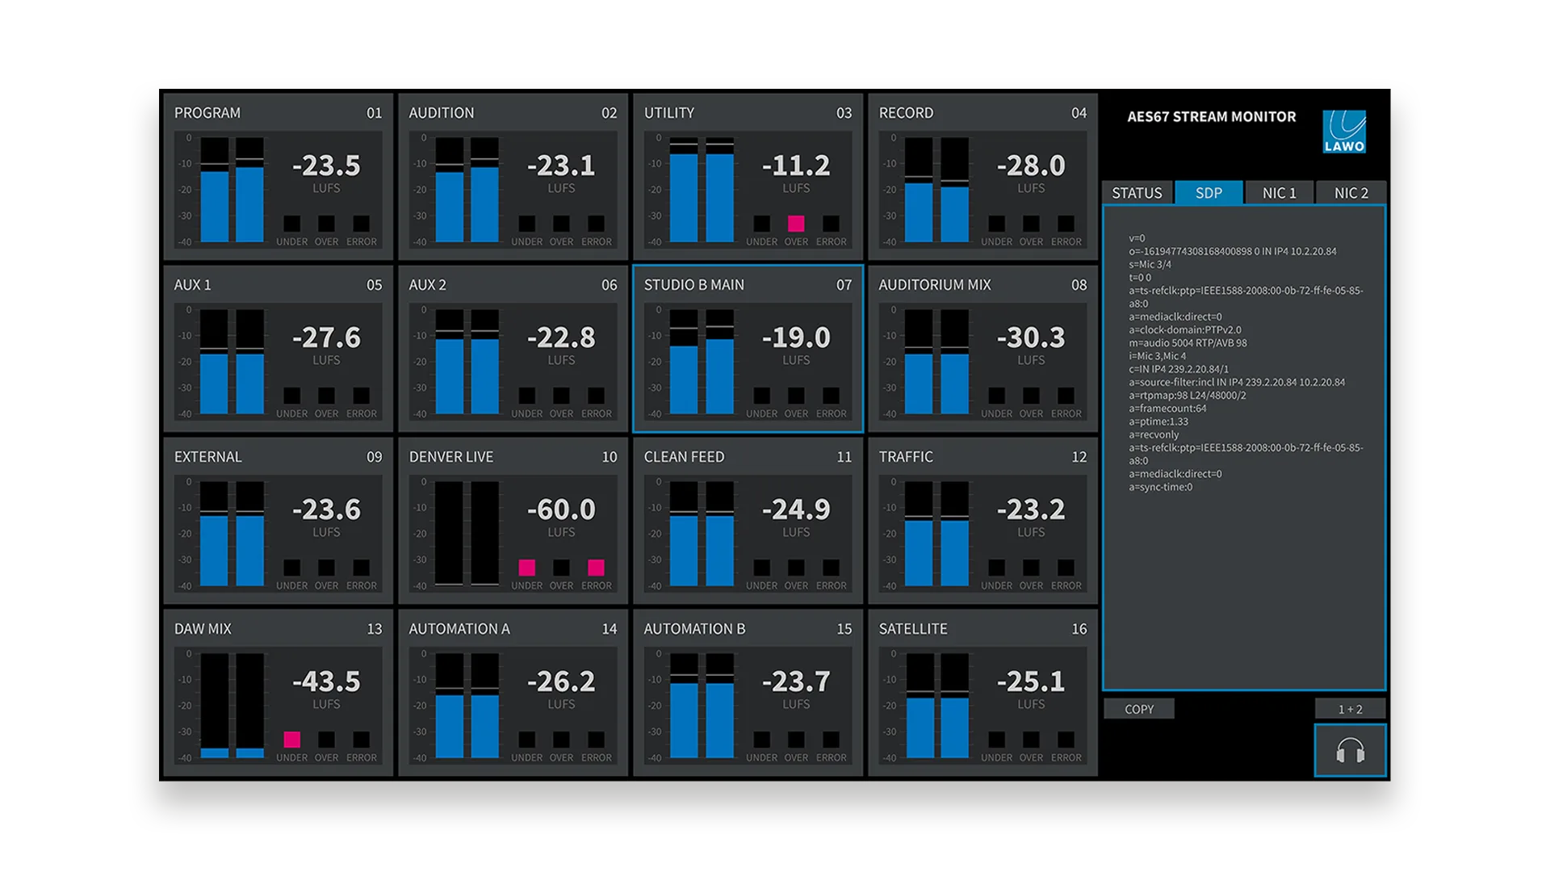Click the ERROR indicator on PROGRAM stream
Image resolution: width=1550 pixels, height=872 pixels.
pos(361,224)
